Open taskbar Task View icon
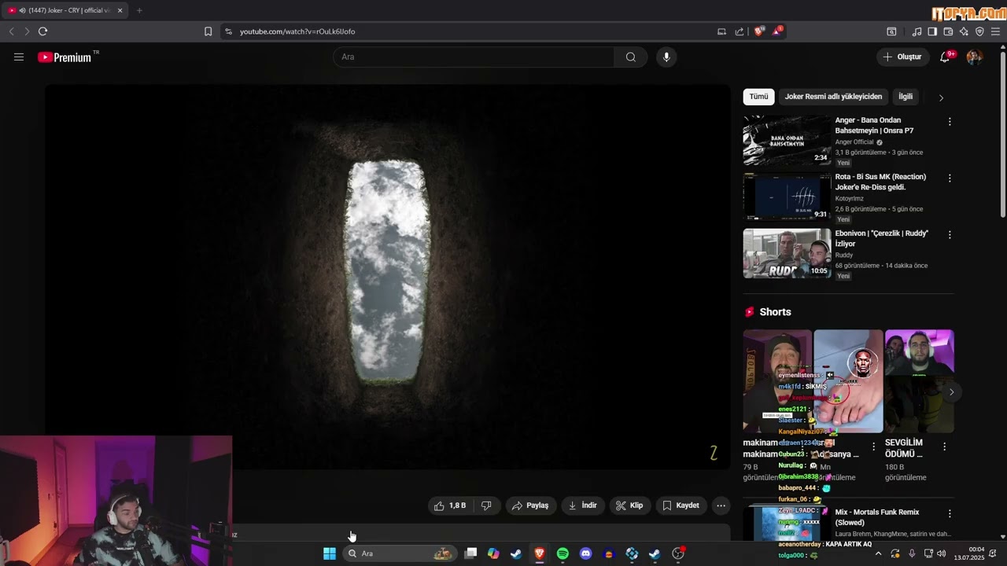This screenshot has height=566, width=1007. tap(470, 553)
